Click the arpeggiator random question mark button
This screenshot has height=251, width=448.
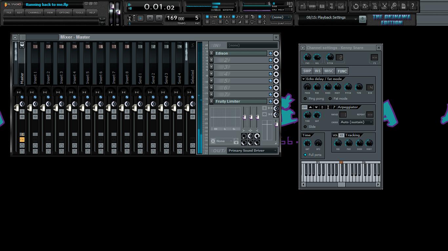334,107
